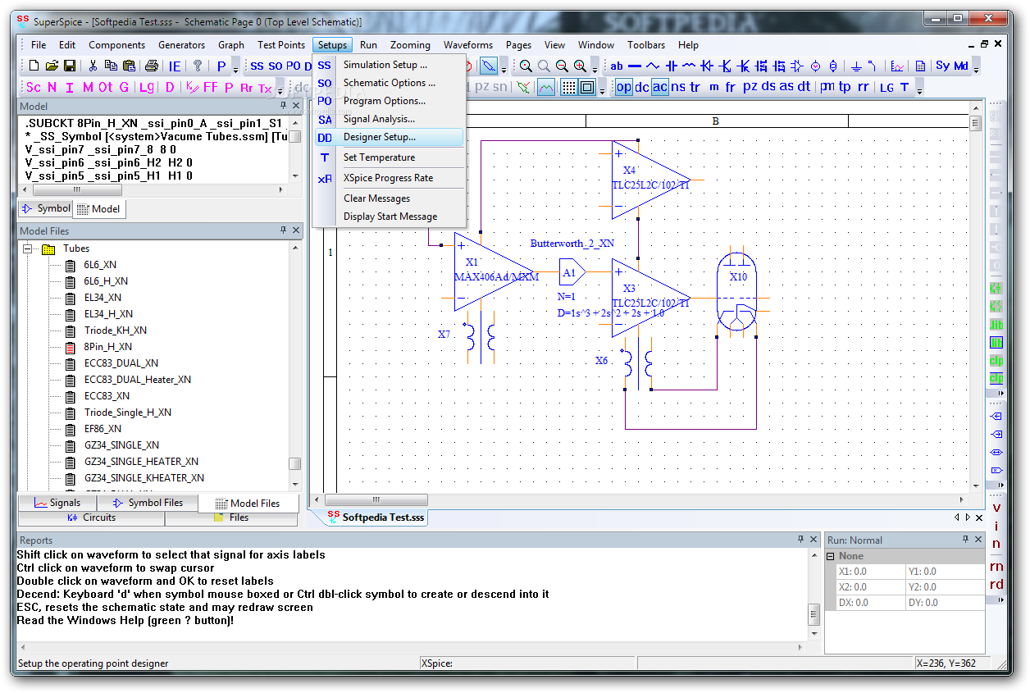The width and height of the screenshot is (1030, 693).
Task: Click the red 'rd' icon on right sidebar
Action: coord(996,584)
